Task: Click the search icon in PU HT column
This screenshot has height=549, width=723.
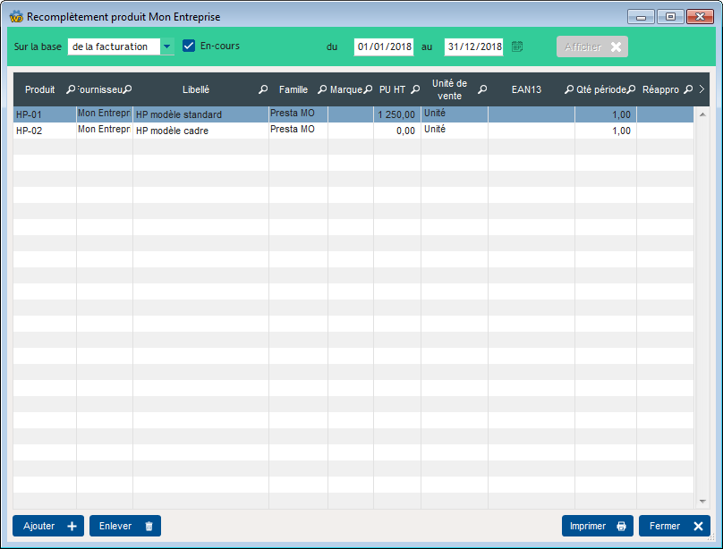Action: 415,89
